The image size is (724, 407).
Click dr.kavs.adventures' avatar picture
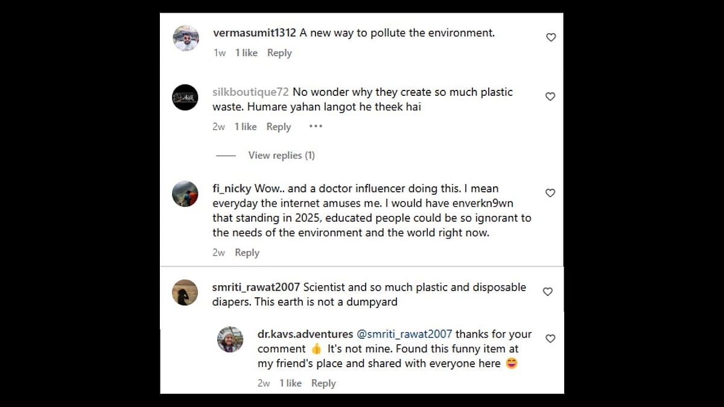pyautogui.click(x=230, y=339)
